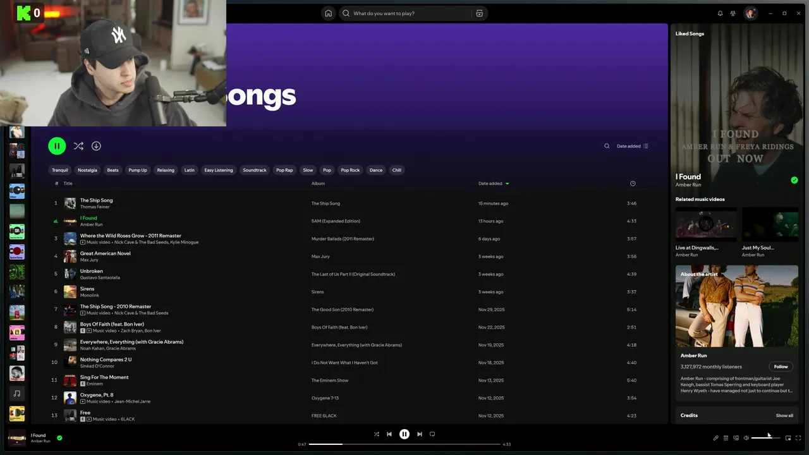Open the Browse icon in search bar
The width and height of the screenshot is (809, 455).
(x=479, y=13)
